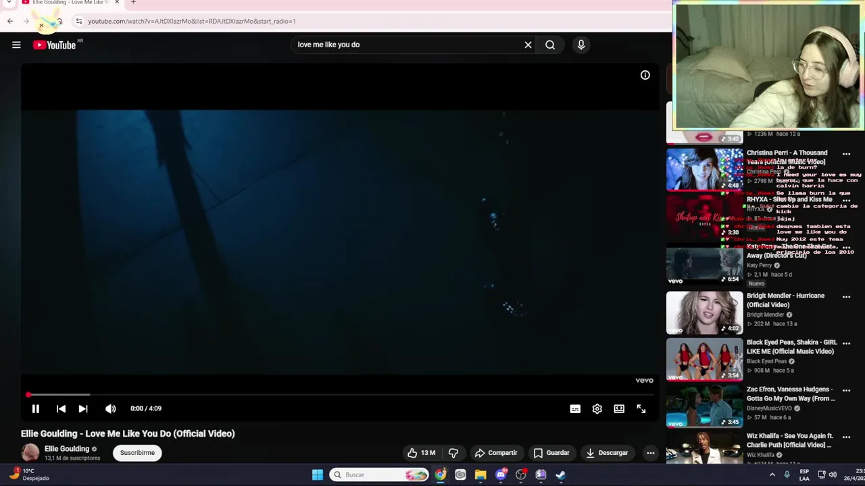Screen dimensions: 865x486
Task: Open the browser tab search dropdown
Action: (9, 3)
